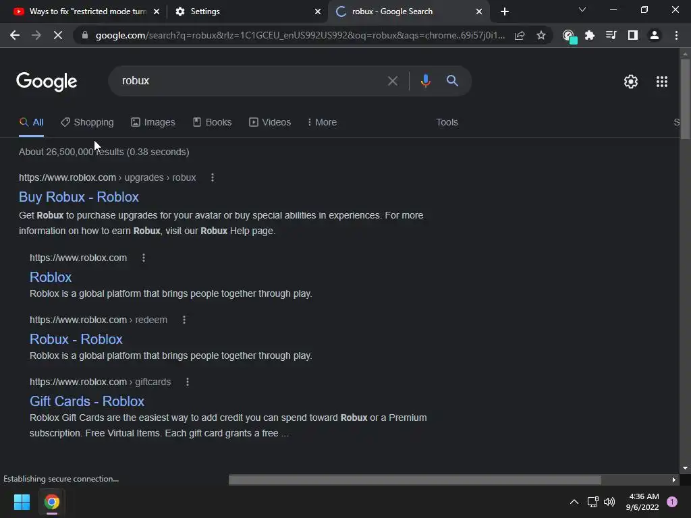
Task: Open network status in system tray
Action: click(x=592, y=502)
